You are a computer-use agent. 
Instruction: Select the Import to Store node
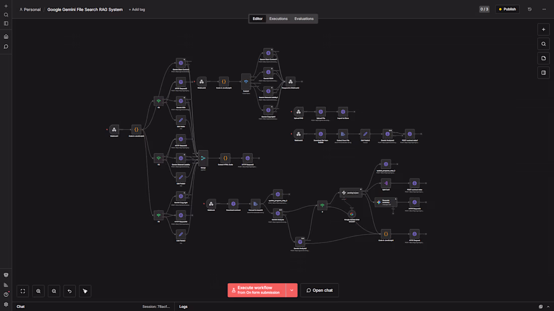343,112
